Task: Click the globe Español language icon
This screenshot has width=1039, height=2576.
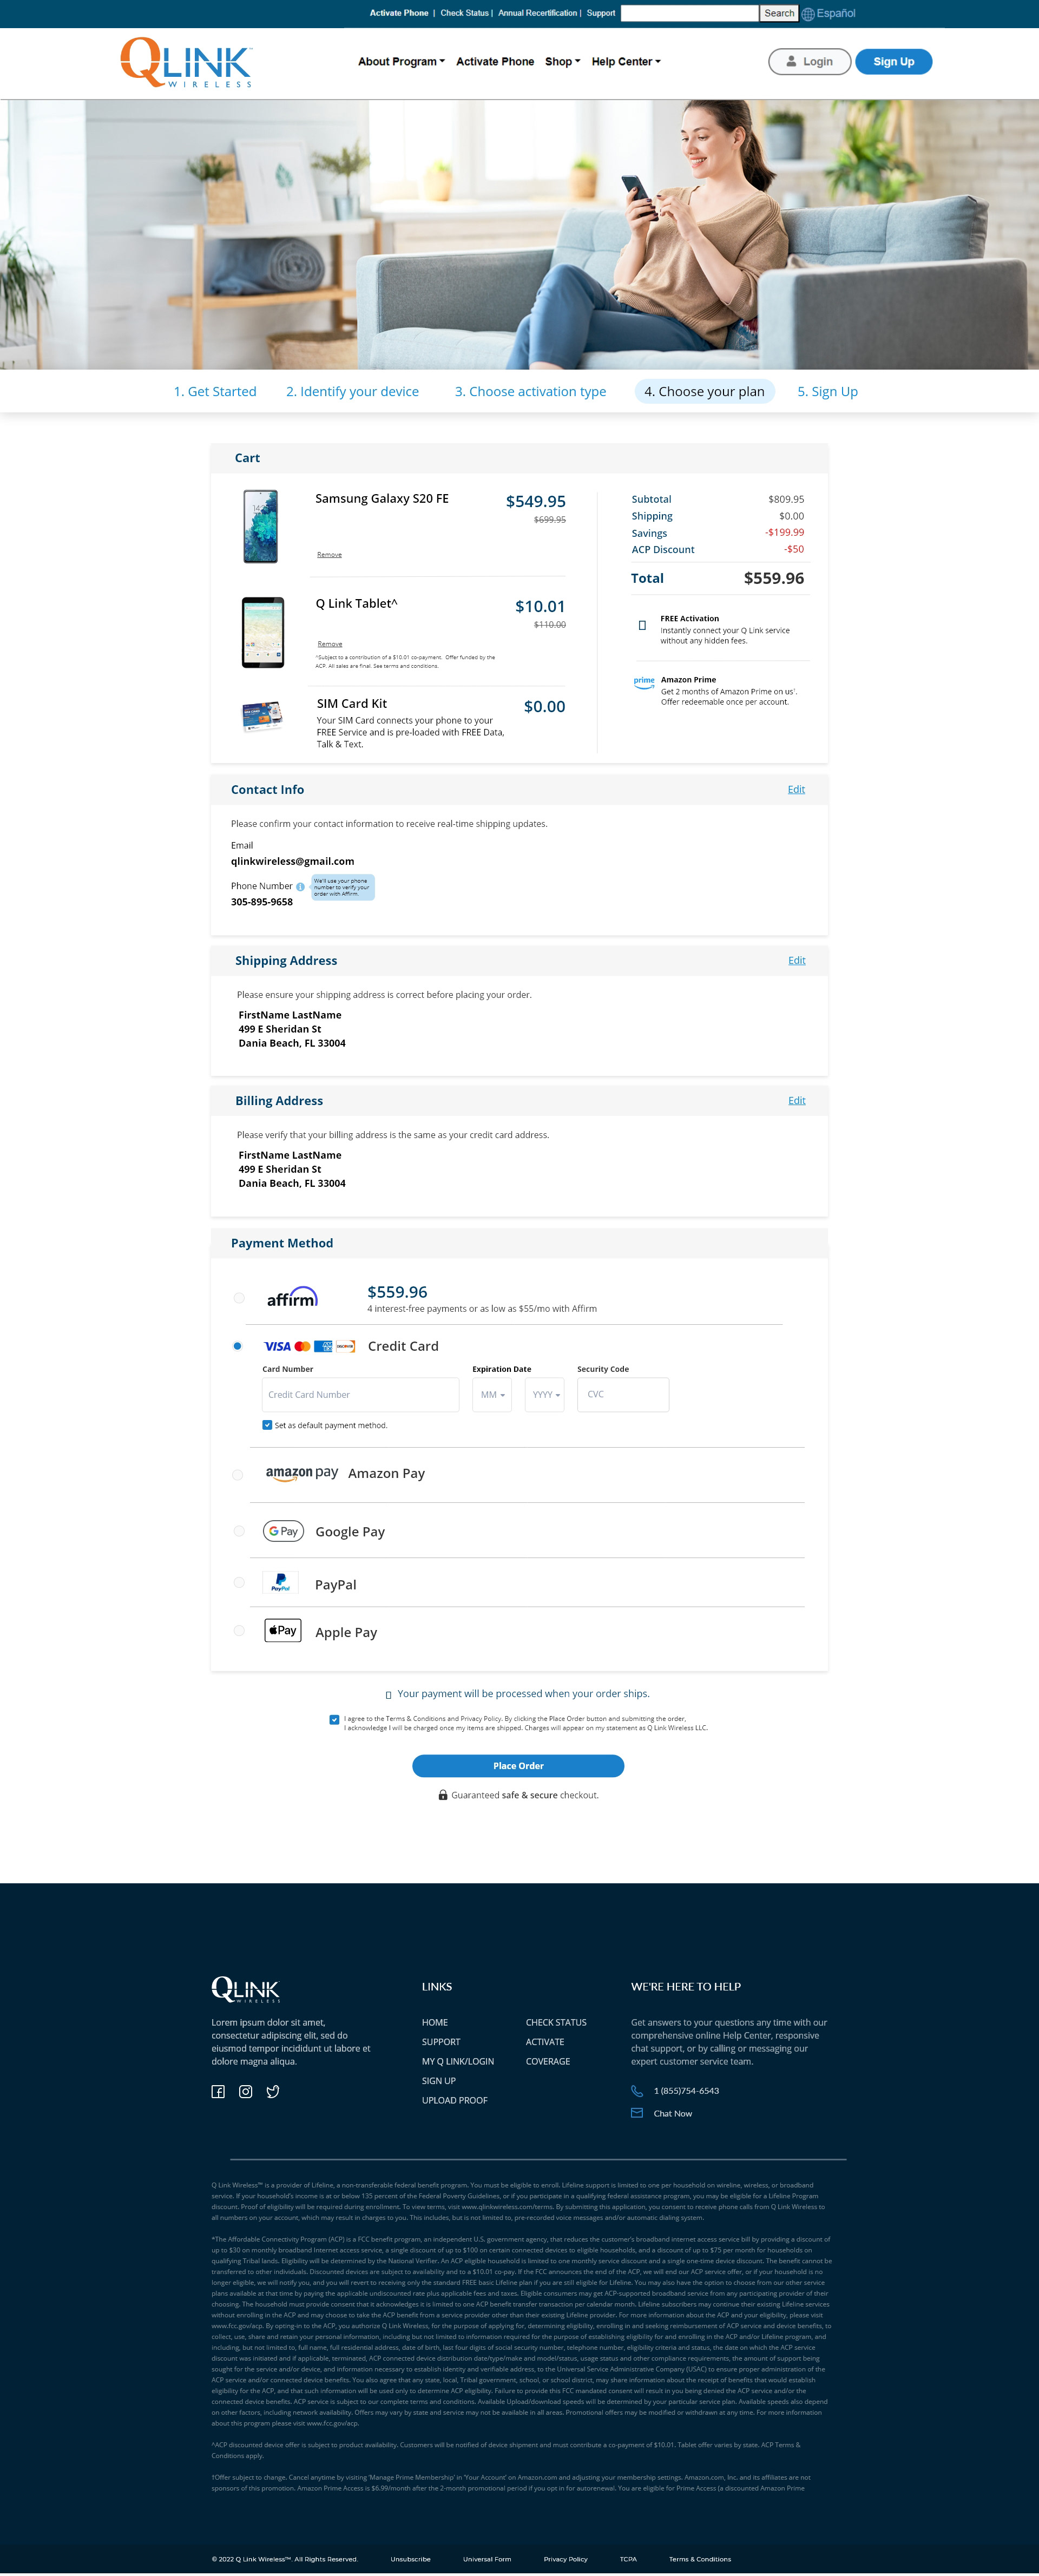Action: 808,14
